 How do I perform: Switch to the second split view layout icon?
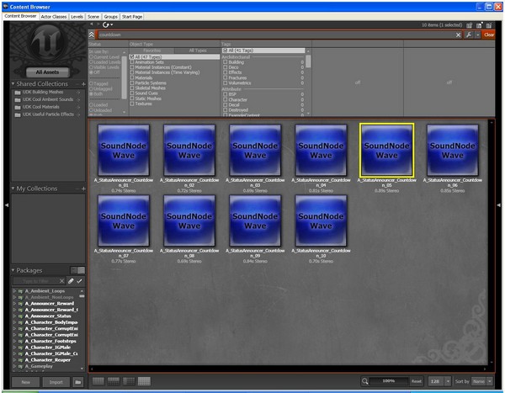(x=114, y=381)
